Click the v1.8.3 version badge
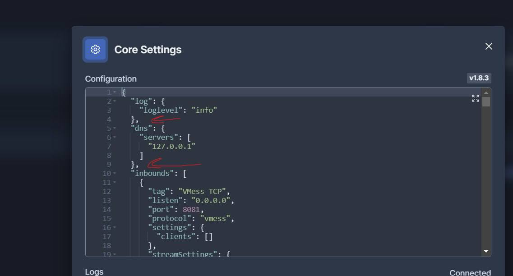This screenshot has width=513, height=276. [x=479, y=78]
